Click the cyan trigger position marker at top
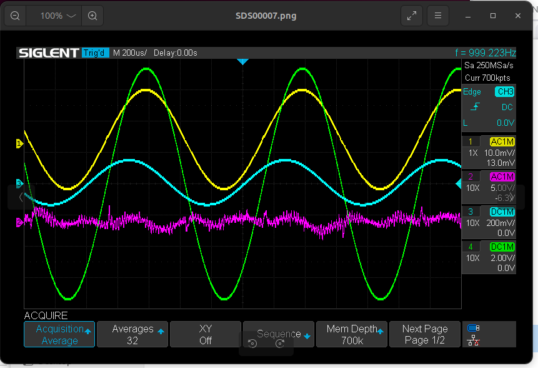 point(242,62)
